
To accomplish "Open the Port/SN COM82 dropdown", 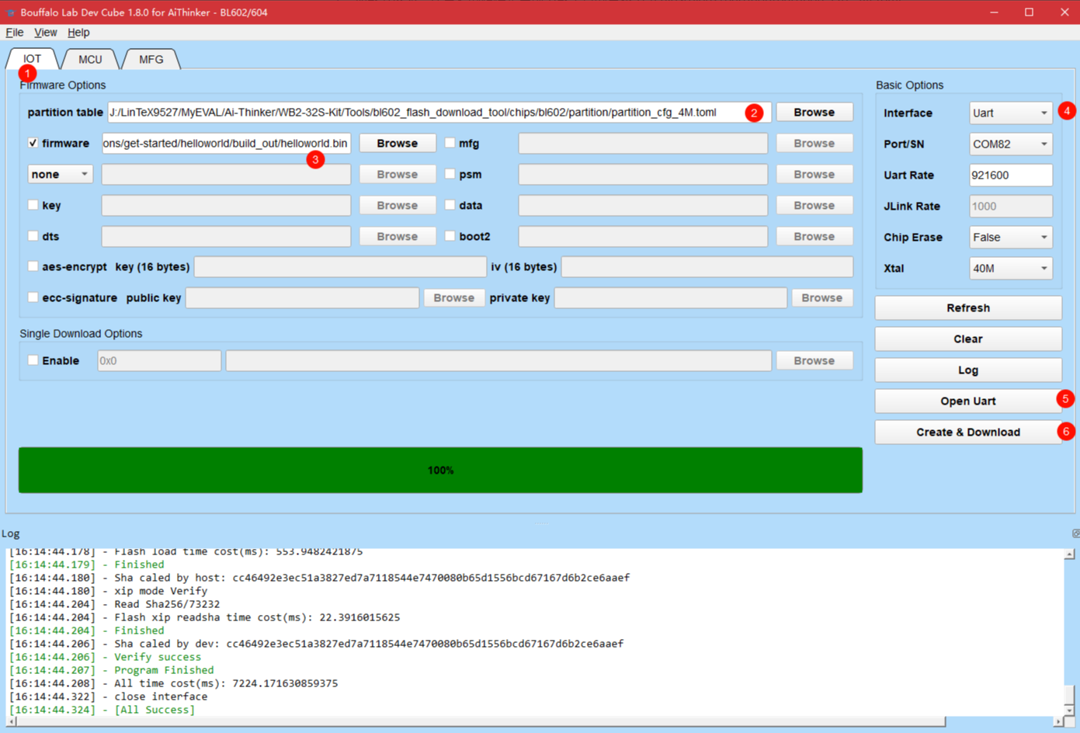I will (x=1010, y=144).
